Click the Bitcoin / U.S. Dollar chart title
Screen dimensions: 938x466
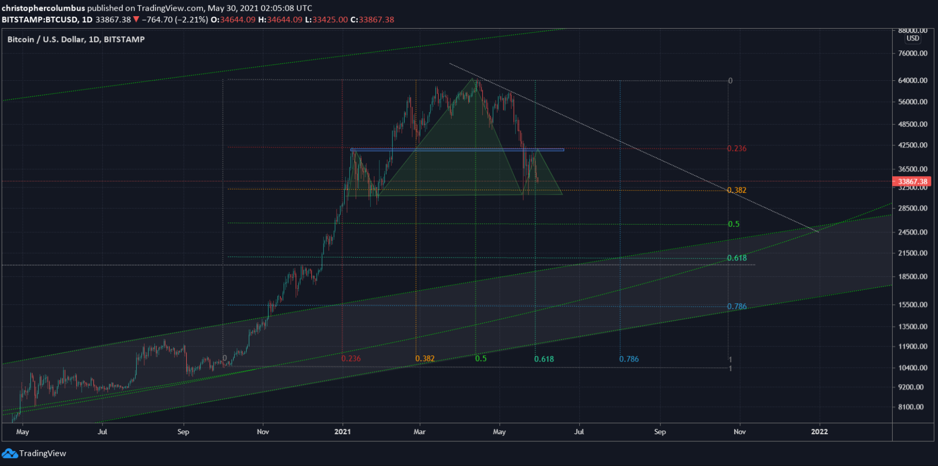pyautogui.click(x=76, y=39)
